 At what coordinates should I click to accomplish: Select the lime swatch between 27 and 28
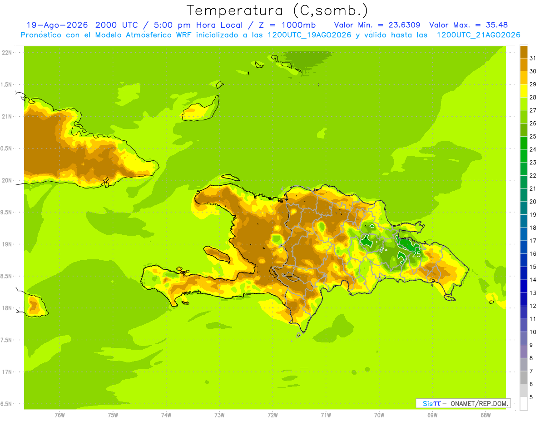524,104
